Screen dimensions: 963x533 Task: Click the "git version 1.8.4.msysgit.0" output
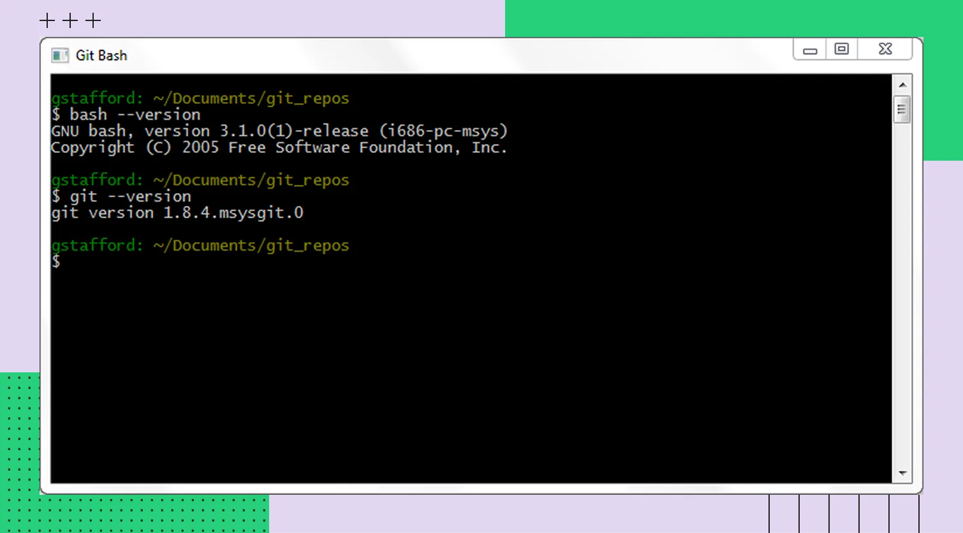coord(177,213)
